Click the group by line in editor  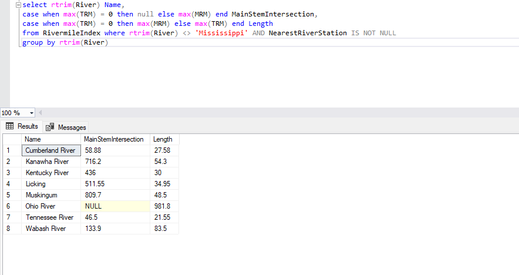click(x=65, y=42)
